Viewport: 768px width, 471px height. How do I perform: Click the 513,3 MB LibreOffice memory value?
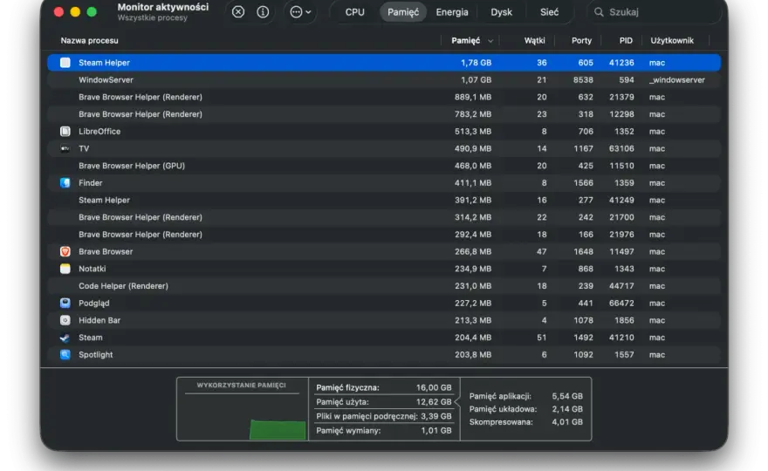[x=473, y=131]
